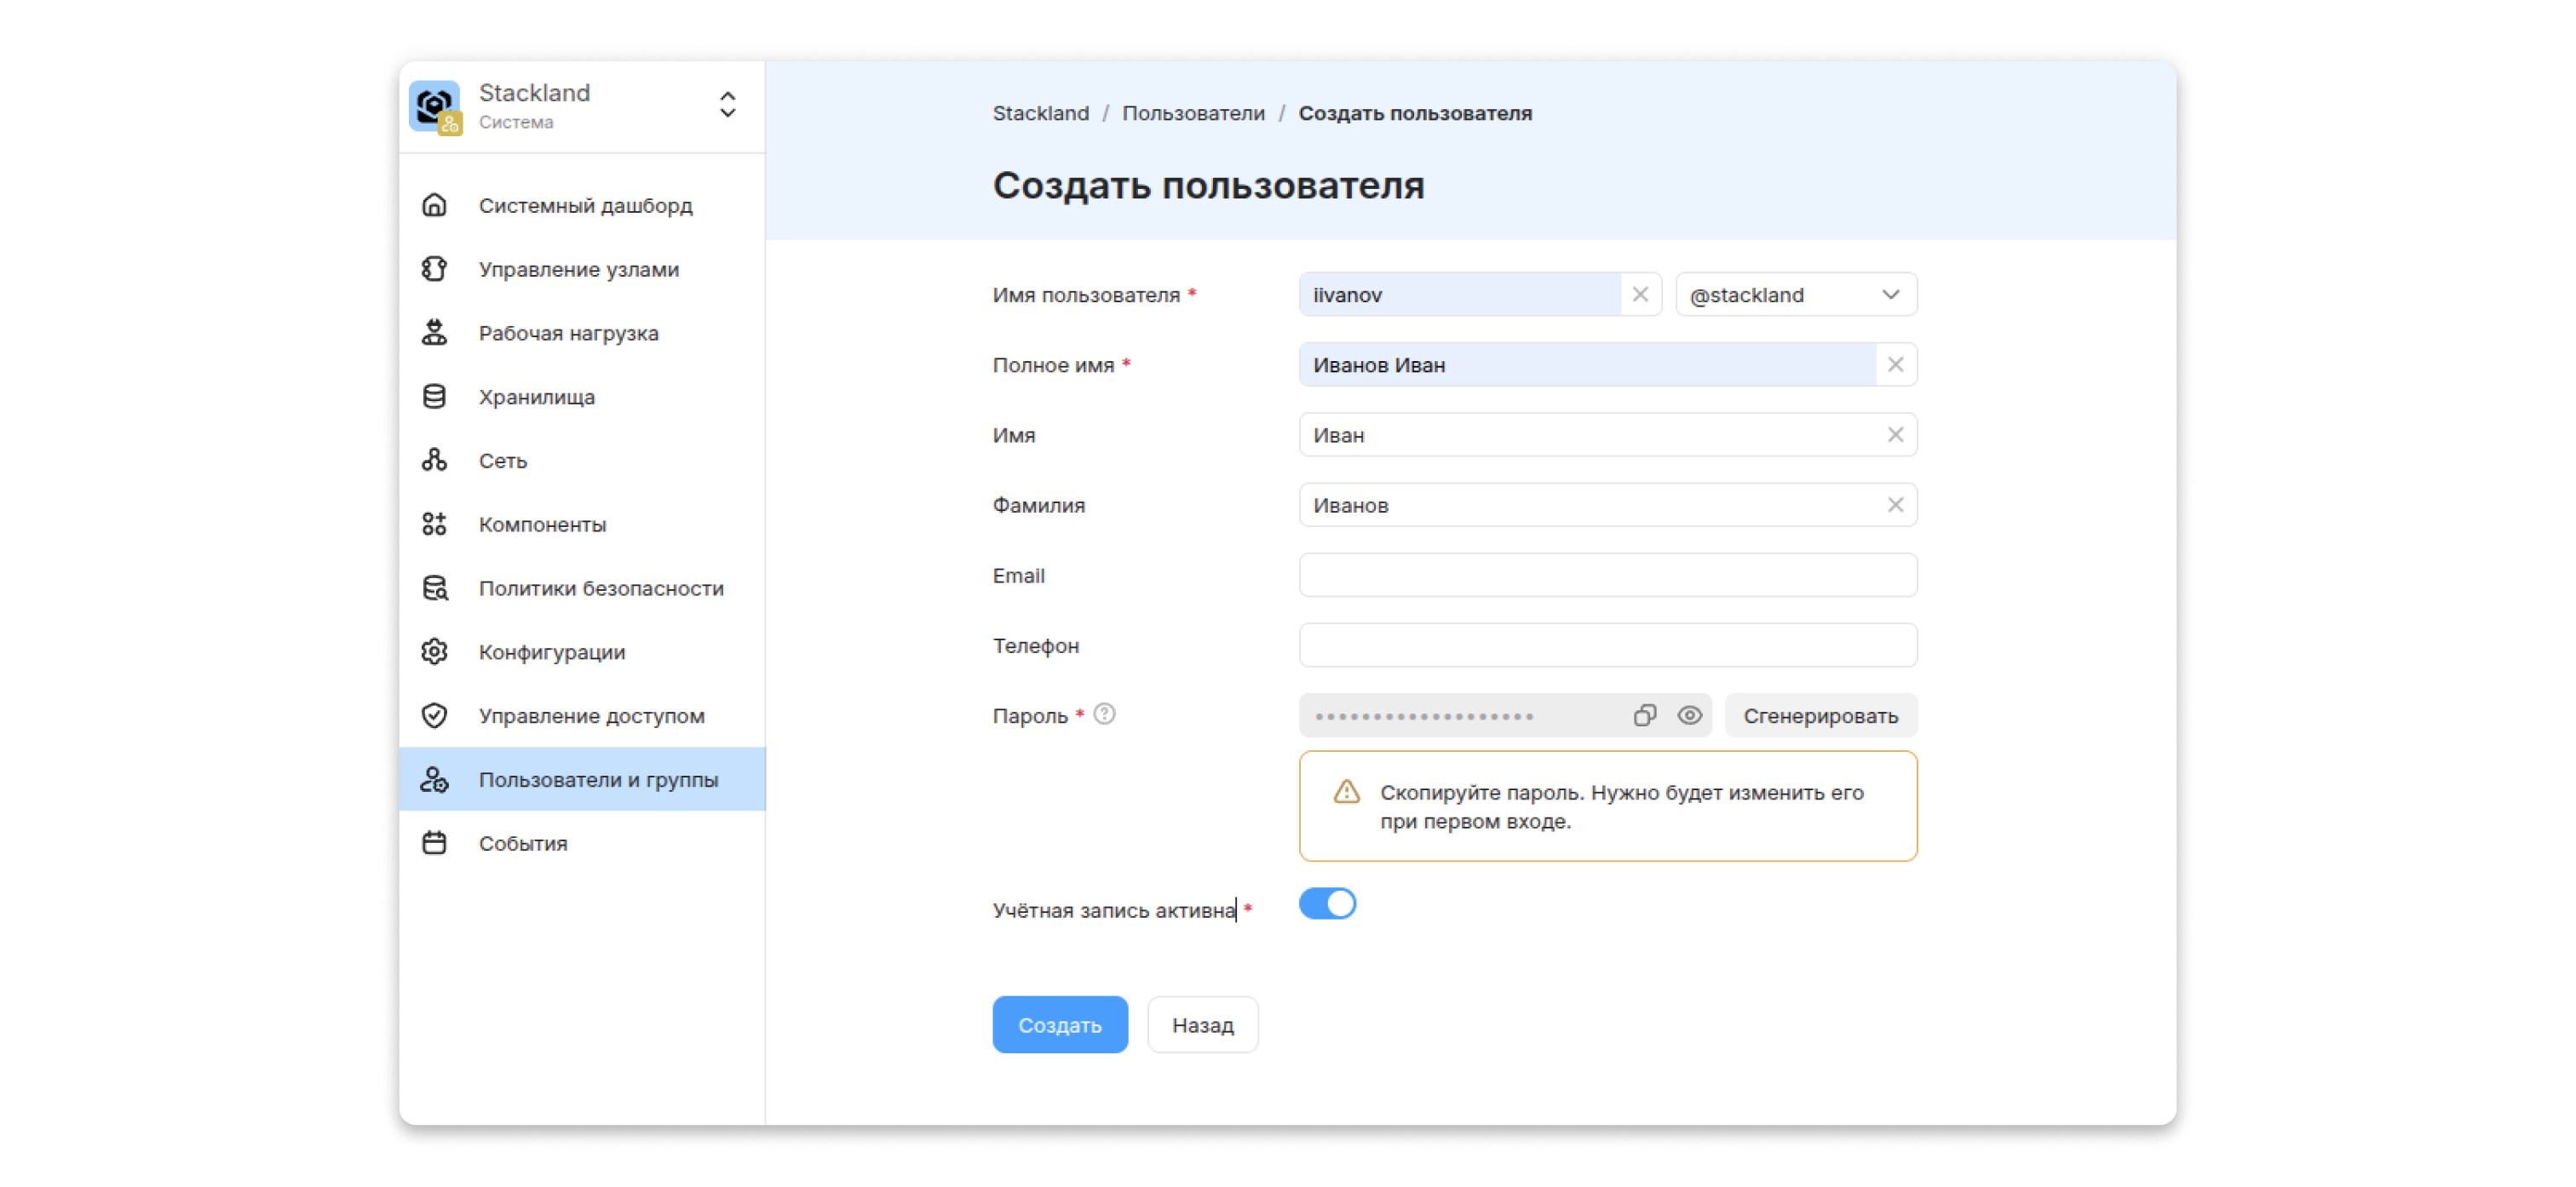The width and height of the screenshot is (2576, 1187).
Task: Click the network icon next to Сеть
Action: tap(434, 461)
